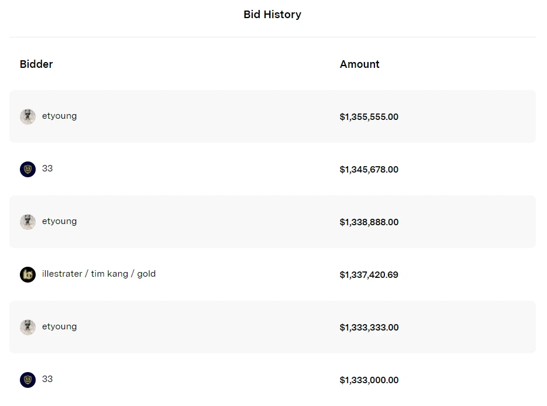Click the Amount column header
Screen dimensions: 547x406
click(359, 64)
